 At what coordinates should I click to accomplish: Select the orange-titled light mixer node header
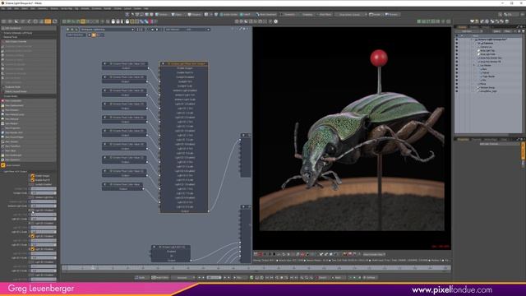pos(184,63)
